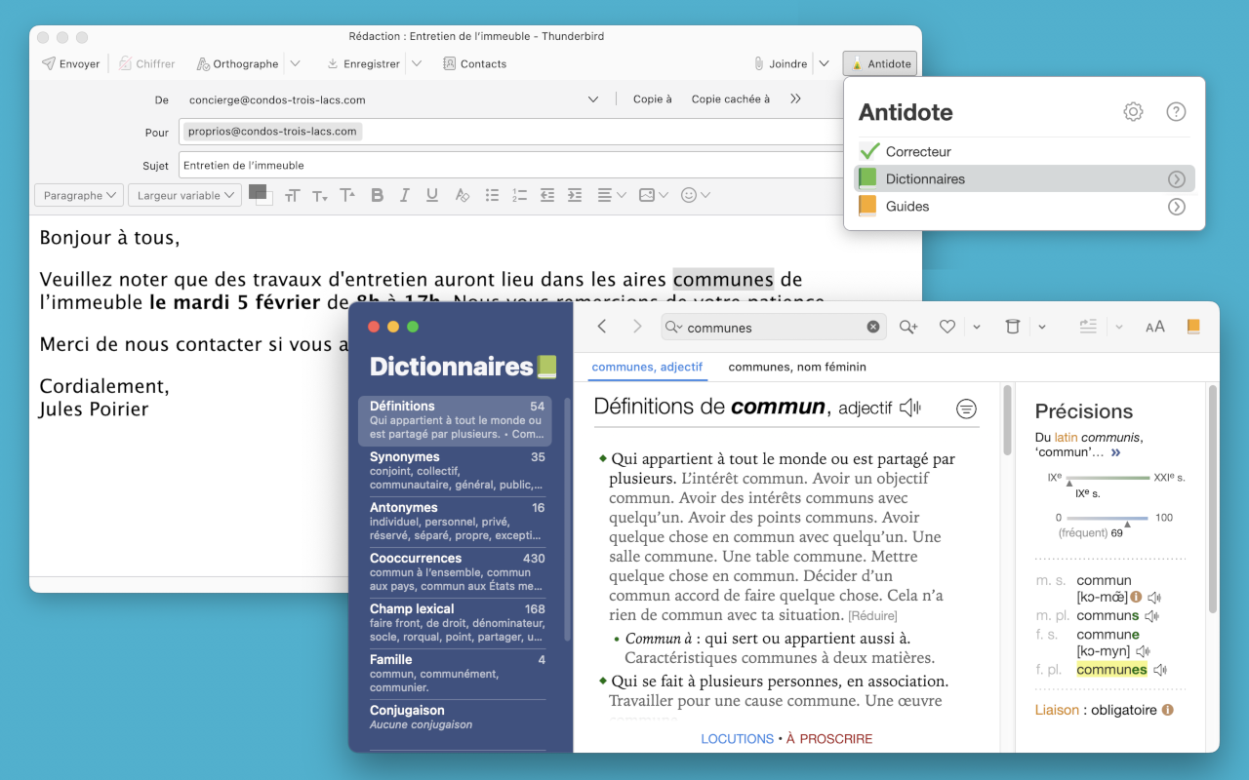Reduce font size in formatting bar
Screen dimensions: 1249x780
[x=319, y=196]
